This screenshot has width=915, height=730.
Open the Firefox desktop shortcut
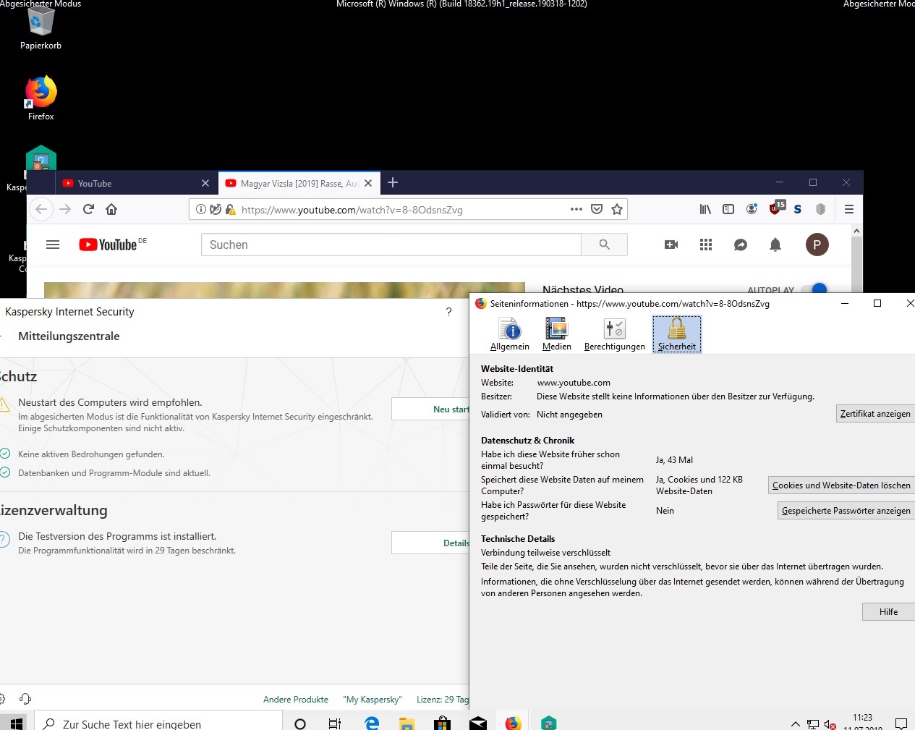[x=41, y=98]
